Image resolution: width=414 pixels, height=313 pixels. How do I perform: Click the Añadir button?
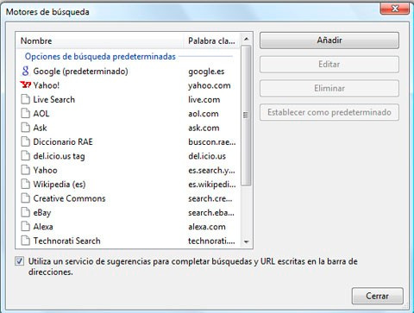pos(329,41)
